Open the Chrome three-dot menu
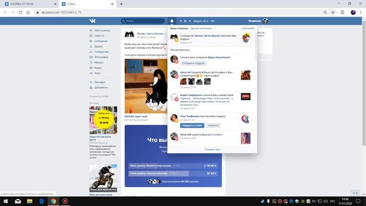This screenshot has width=366, height=206. tap(361, 13)
